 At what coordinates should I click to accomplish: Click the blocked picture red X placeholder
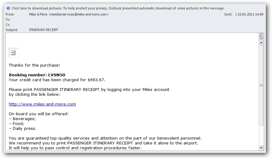[x=13, y=53]
